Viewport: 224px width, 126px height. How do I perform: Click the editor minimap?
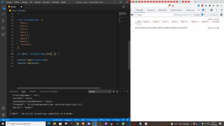coord(123,17)
